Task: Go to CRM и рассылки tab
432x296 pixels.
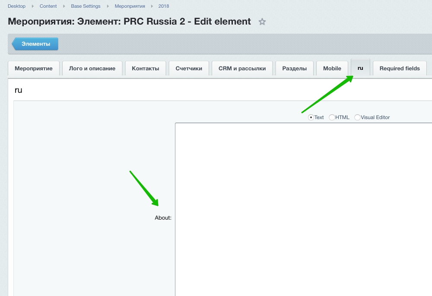Action: [242, 69]
